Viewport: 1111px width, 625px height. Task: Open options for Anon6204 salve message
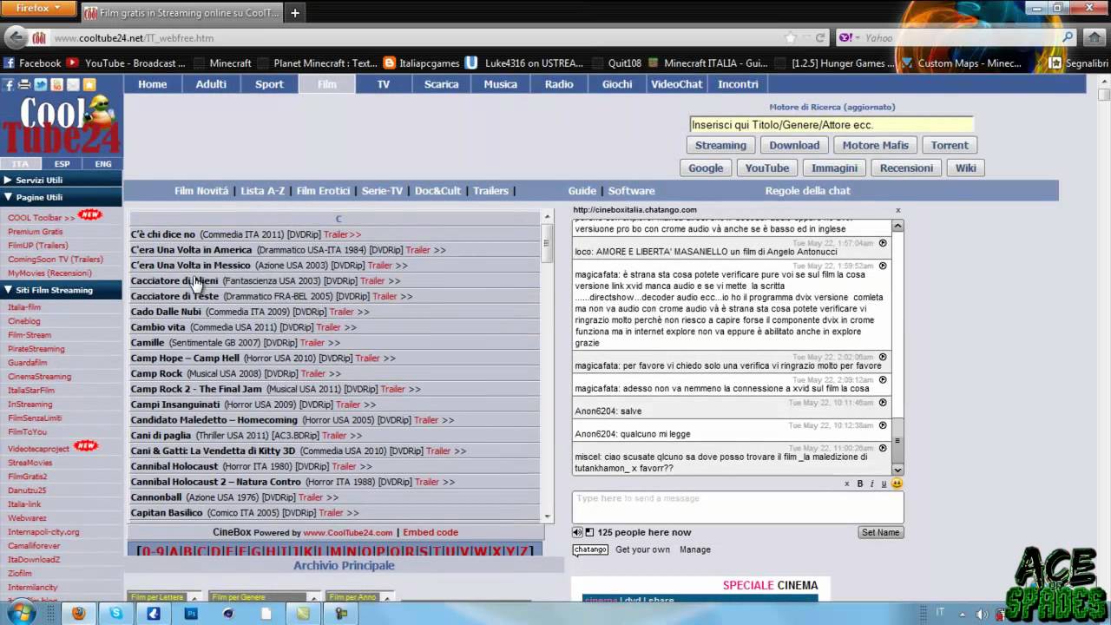pos(883,403)
